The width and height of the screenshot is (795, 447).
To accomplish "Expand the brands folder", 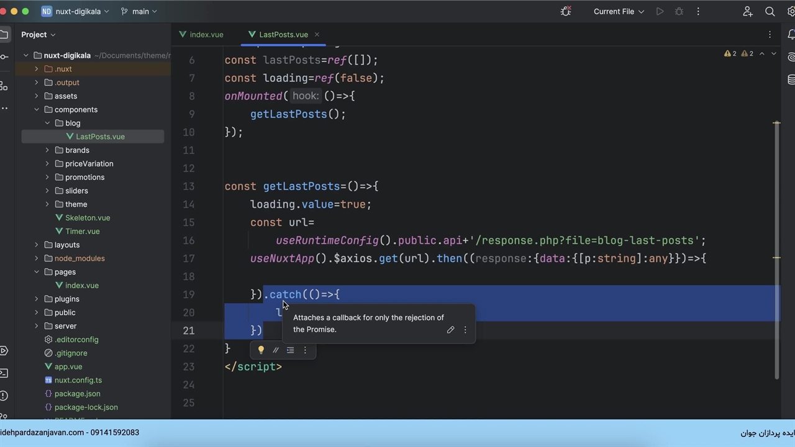I will [x=47, y=150].
